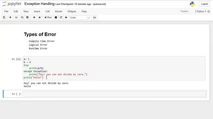Viewport: 213px width, 119px height.
Task: Click the 'try:' code line
Action: pyautogui.click(x=26, y=65)
